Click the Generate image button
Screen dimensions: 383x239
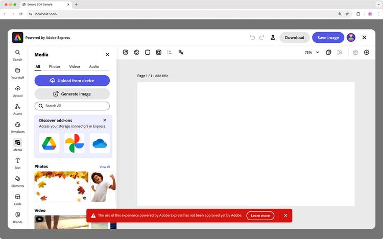click(x=72, y=94)
